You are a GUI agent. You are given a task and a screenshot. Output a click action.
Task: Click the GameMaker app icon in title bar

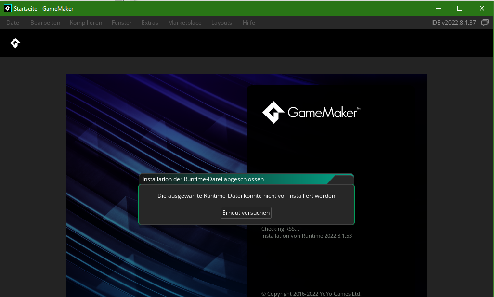[x=8, y=8]
